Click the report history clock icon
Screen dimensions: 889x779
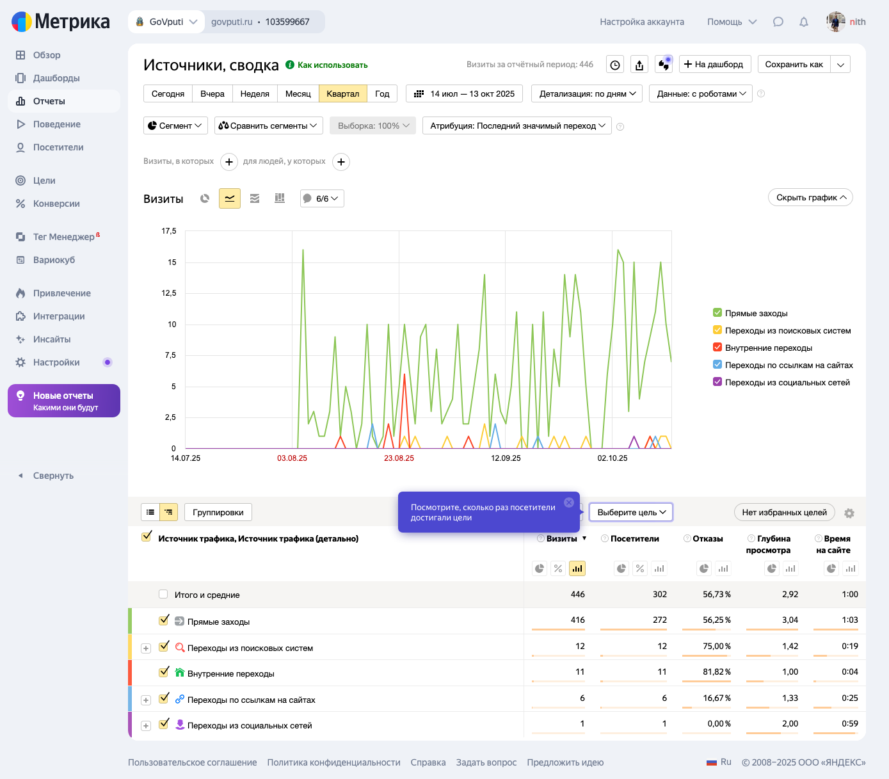[615, 65]
